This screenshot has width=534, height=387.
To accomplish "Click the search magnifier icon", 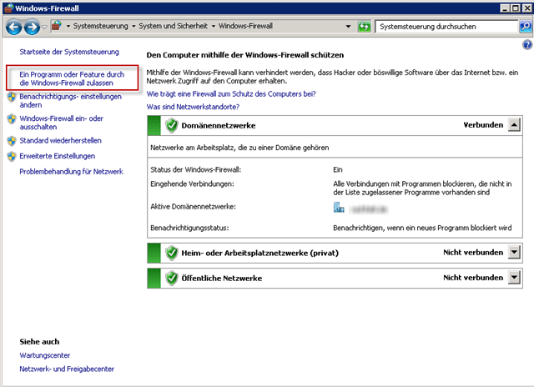I will (x=526, y=26).
